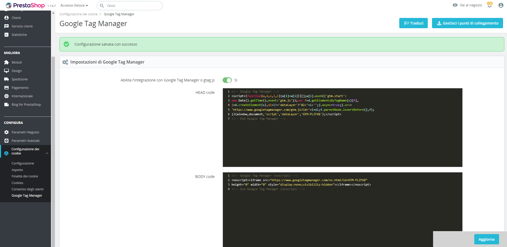Open notifications bell icon in header

pos(490,5)
